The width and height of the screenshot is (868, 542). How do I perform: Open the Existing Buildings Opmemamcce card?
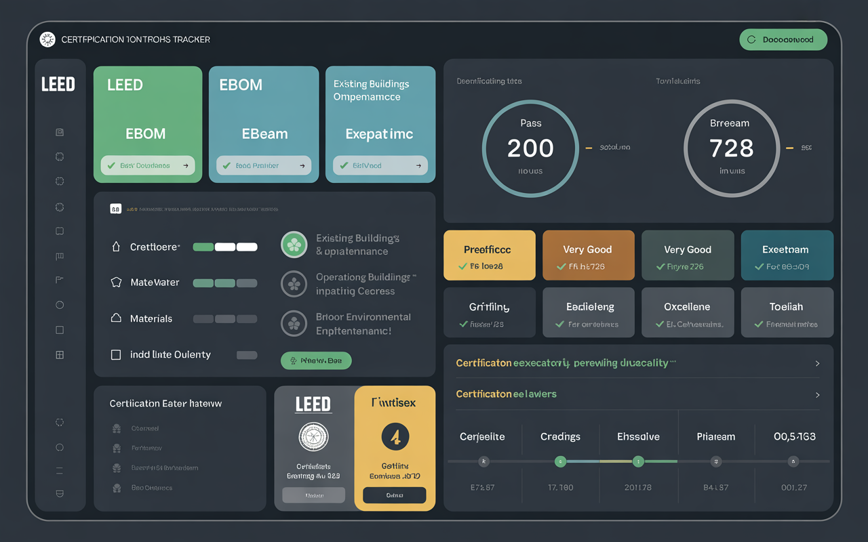pyautogui.click(x=380, y=125)
